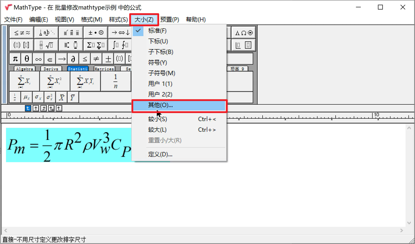Switch to the Matrices tab

click(104, 69)
